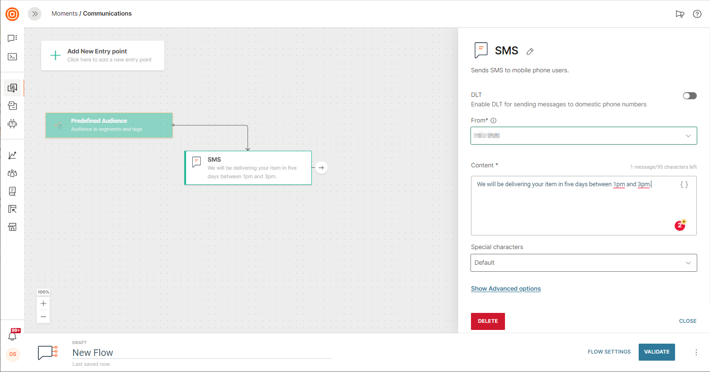Open the People audience icon in sidebar
The height and width of the screenshot is (372, 710).
[x=12, y=173]
